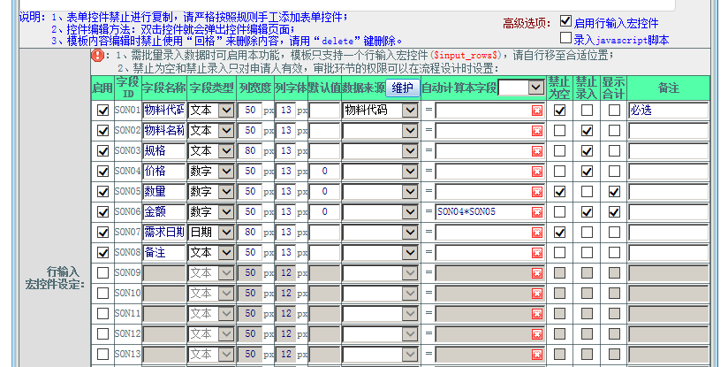Image resolution: width=728 pixels, height=367 pixels.
Task: Click the red clear icon in row SON01
Action: [x=537, y=111]
